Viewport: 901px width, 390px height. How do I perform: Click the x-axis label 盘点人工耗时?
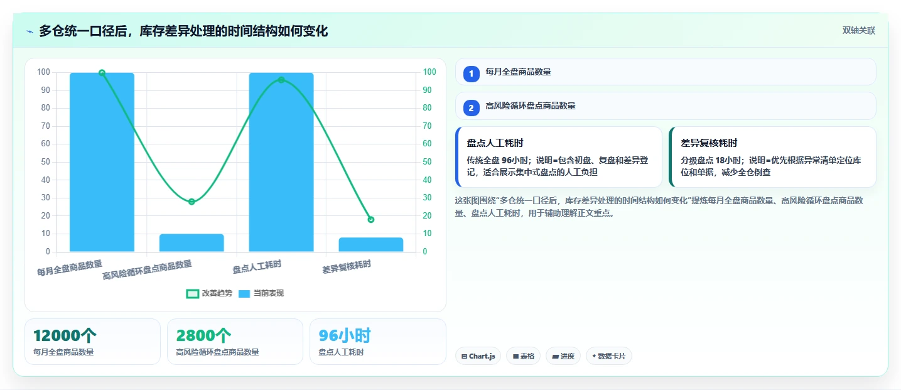click(x=257, y=267)
